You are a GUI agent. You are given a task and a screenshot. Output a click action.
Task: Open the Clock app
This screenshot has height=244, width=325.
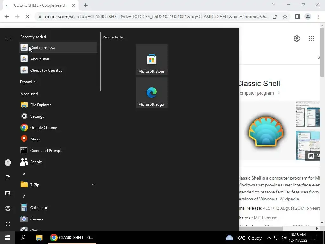tap(58, 229)
